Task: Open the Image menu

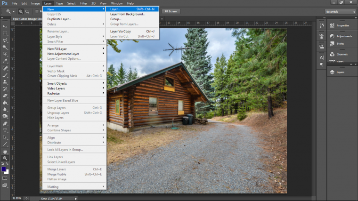Action: [x=35, y=3]
